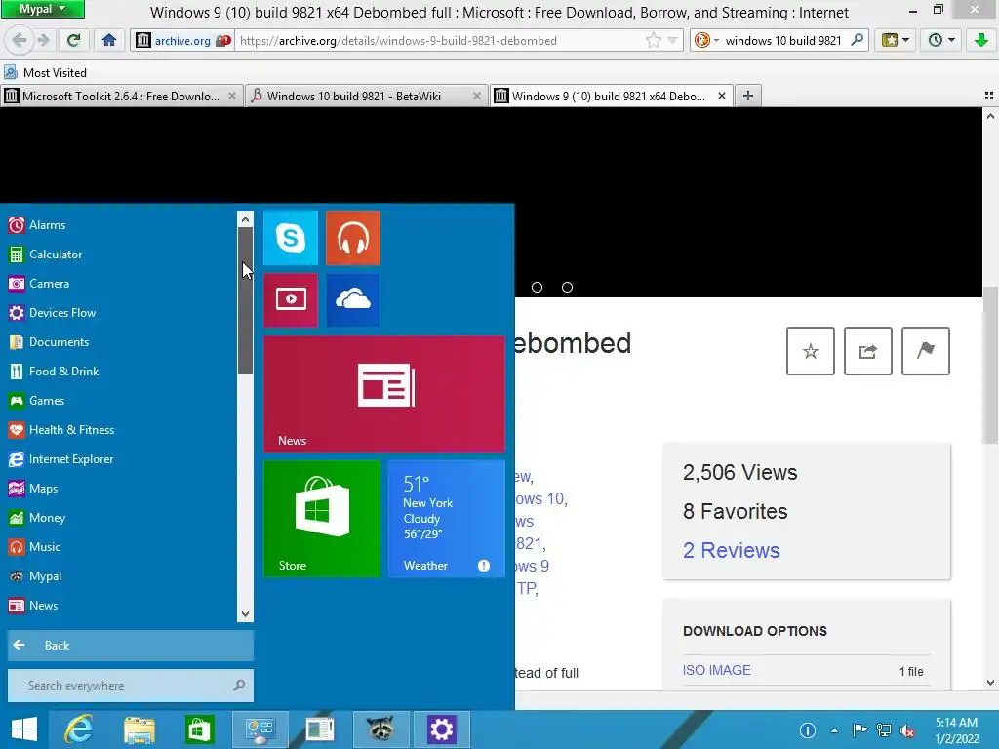Close the Windows 9 (10) build 9821 tab
This screenshot has height=749, width=999.
tap(722, 96)
